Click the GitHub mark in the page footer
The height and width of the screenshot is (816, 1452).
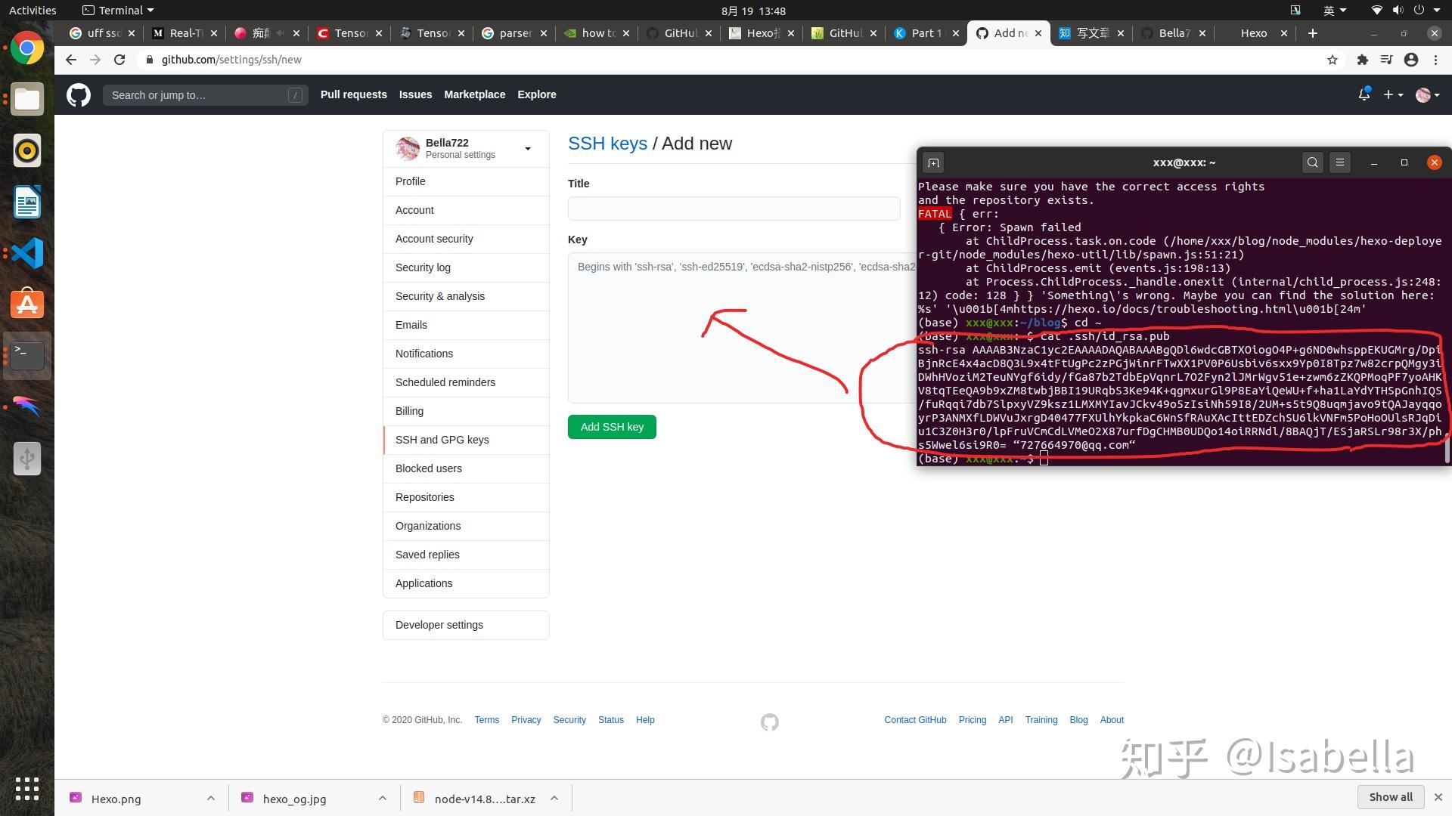coord(769,722)
